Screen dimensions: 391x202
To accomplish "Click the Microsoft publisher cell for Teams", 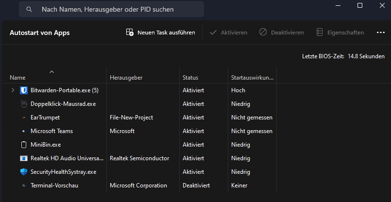I will point(122,131).
